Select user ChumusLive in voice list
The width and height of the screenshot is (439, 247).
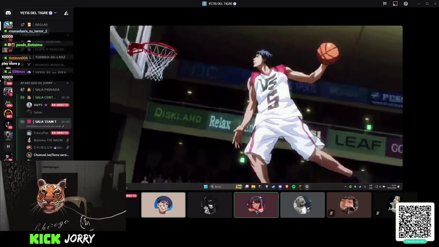pyautogui.click(x=48, y=155)
